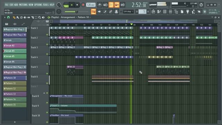This screenshot has width=222, height=125.
Task: Click the tempo field showing 120.000
Action: point(91,5)
